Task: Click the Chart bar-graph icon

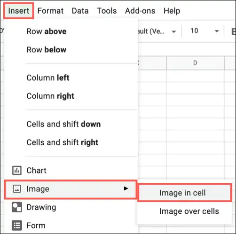Action: tap(17, 171)
